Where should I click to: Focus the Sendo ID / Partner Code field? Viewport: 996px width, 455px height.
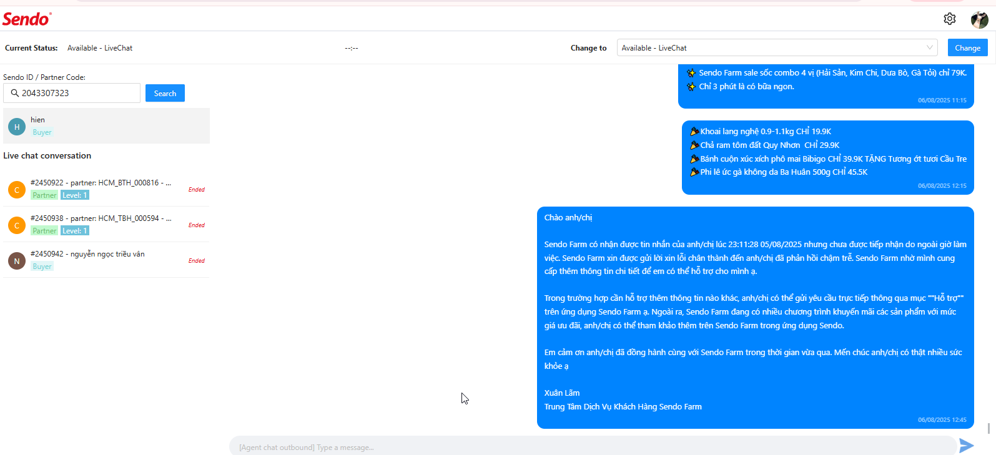pyautogui.click(x=72, y=93)
